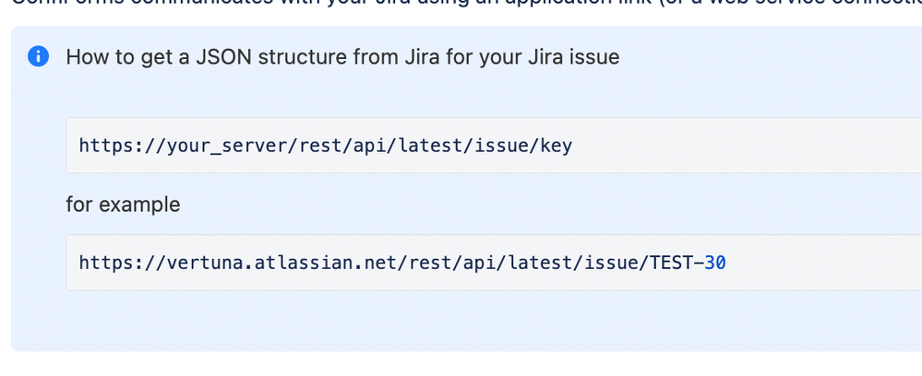Click 'https' at the start of the first URL

107,146
